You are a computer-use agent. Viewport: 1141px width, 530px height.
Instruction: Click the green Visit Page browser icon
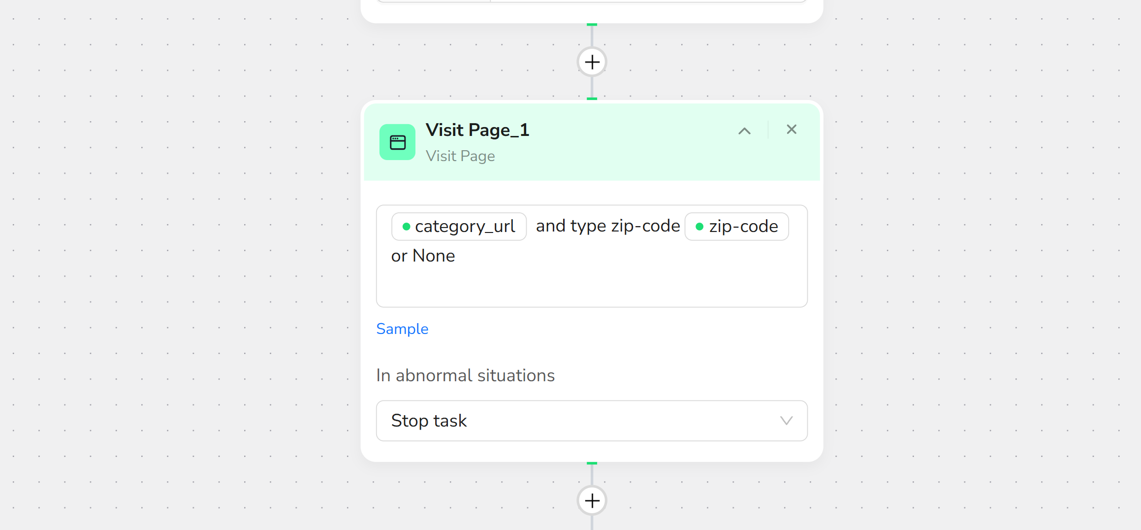click(x=397, y=142)
